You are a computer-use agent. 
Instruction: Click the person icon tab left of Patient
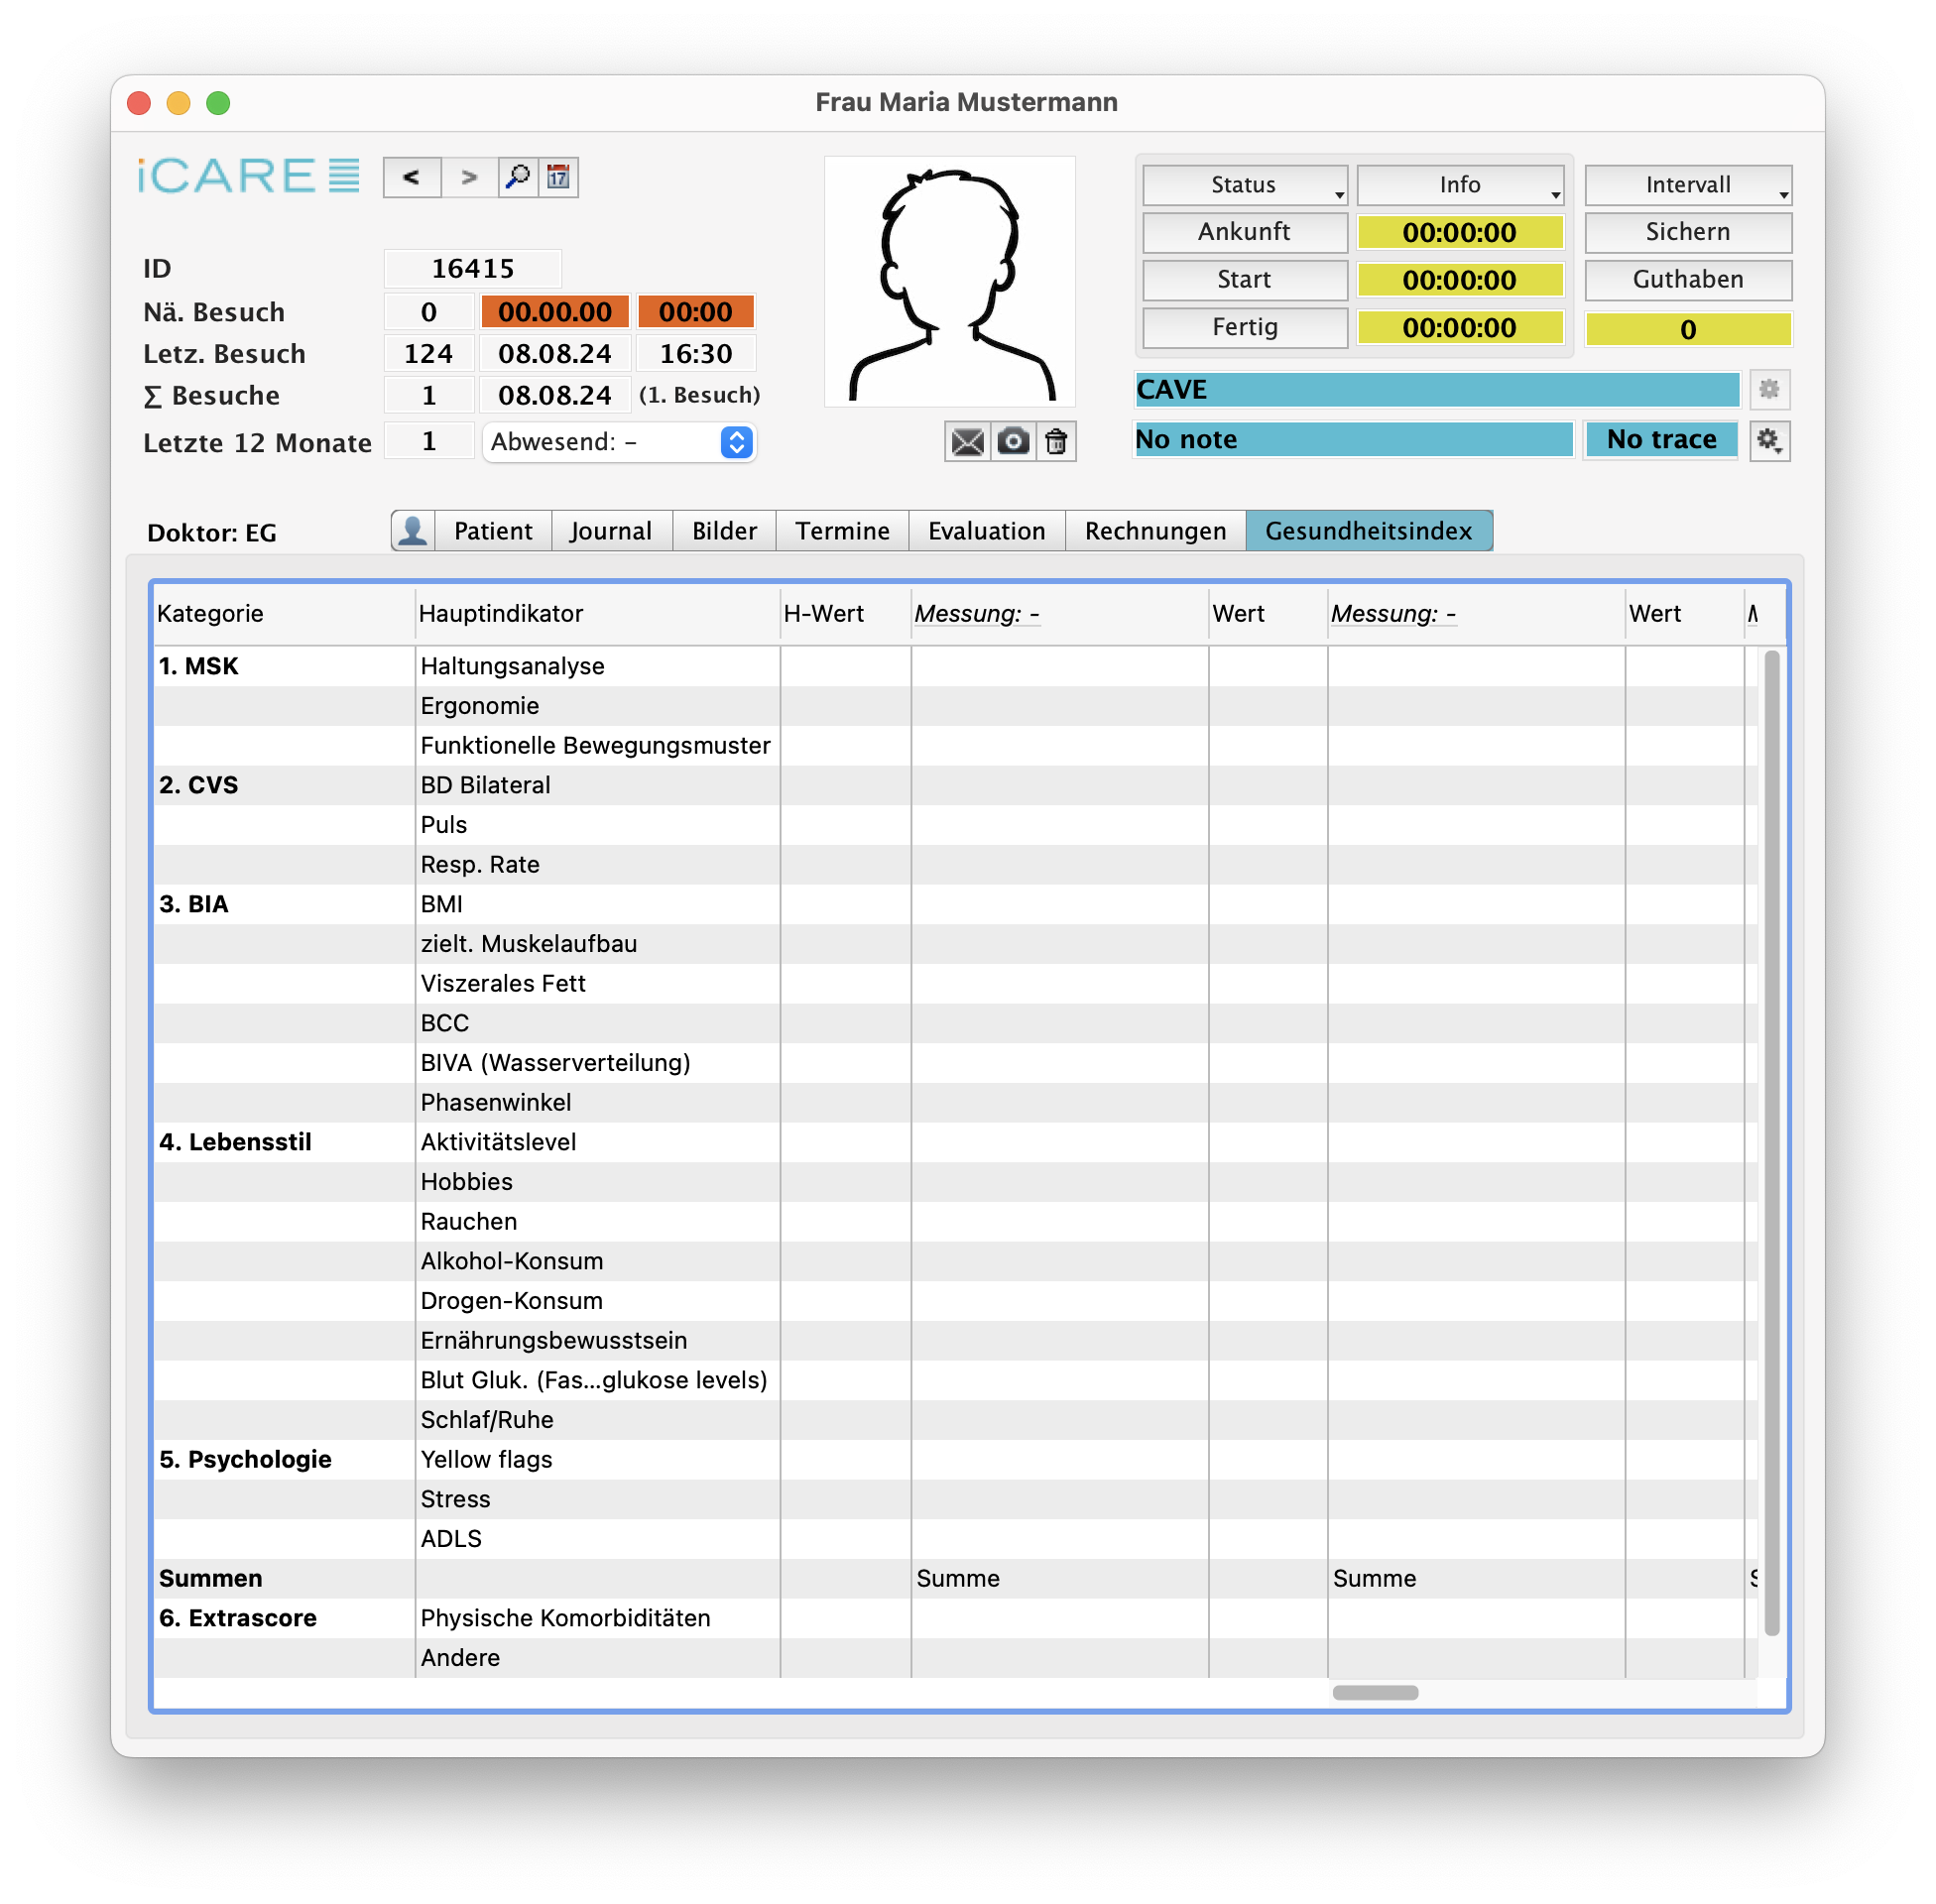pos(412,531)
